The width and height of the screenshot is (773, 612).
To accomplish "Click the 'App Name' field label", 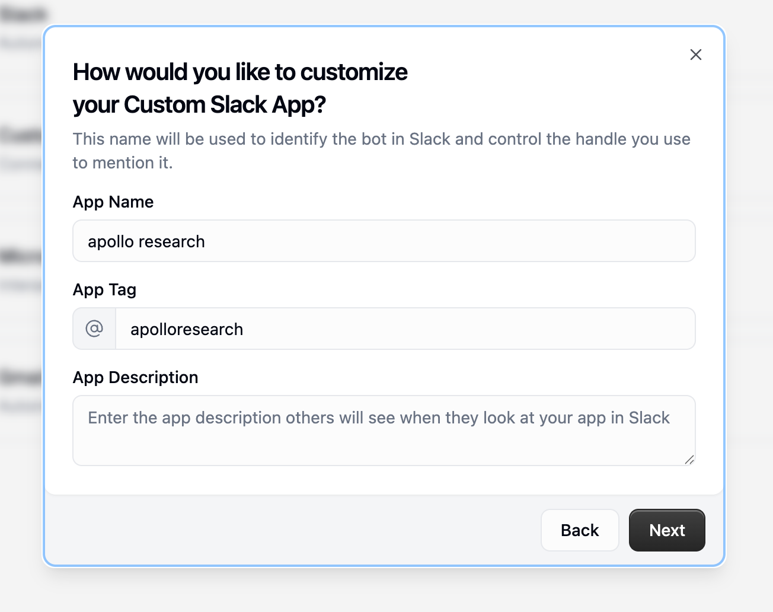I will tap(113, 202).
